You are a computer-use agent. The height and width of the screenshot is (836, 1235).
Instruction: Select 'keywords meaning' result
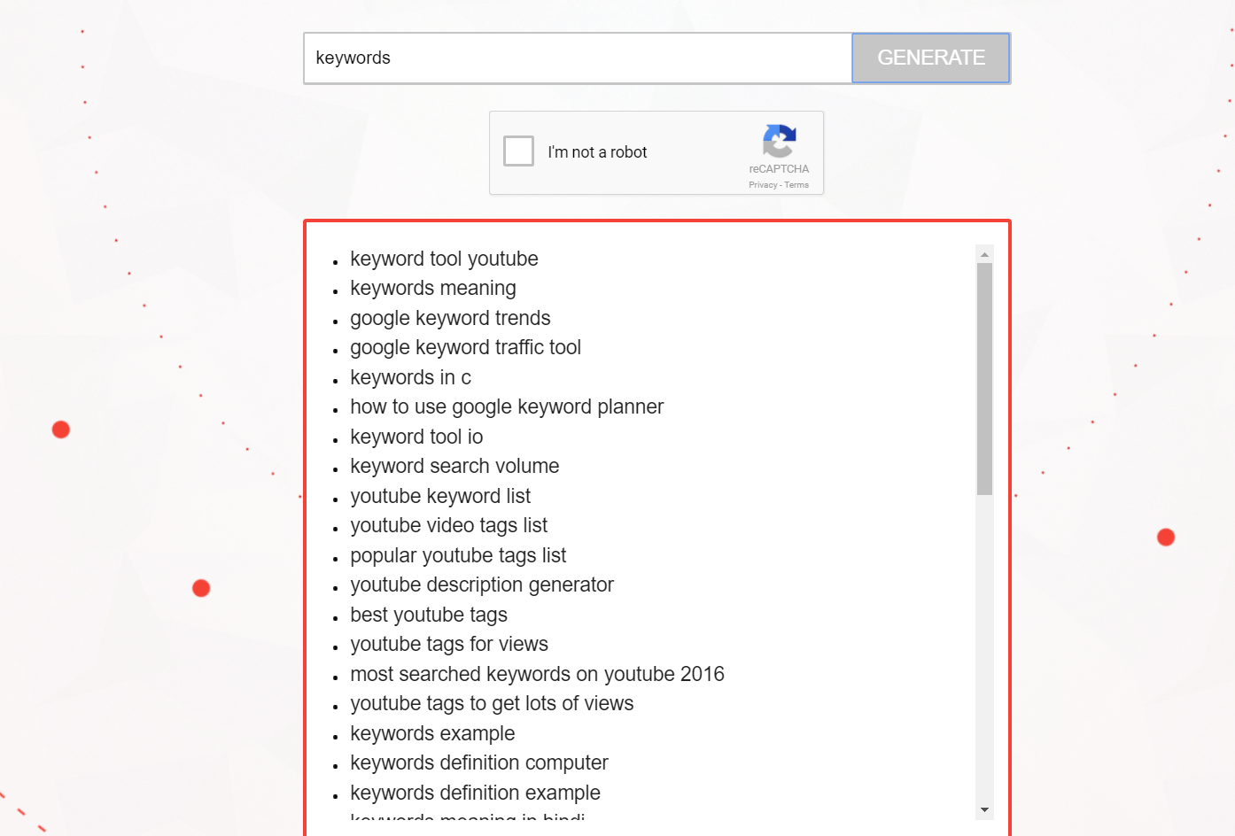point(432,288)
